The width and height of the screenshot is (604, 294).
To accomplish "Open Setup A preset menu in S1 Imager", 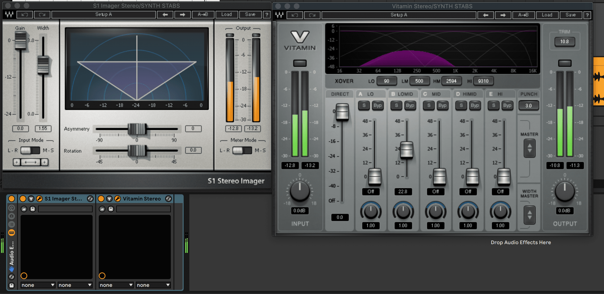I will pyautogui.click(x=104, y=15).
